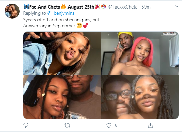Enlarge the bottom-left braids selfie photo
The width and height of the screenshot is (182, 135).
tap(62, 97)
